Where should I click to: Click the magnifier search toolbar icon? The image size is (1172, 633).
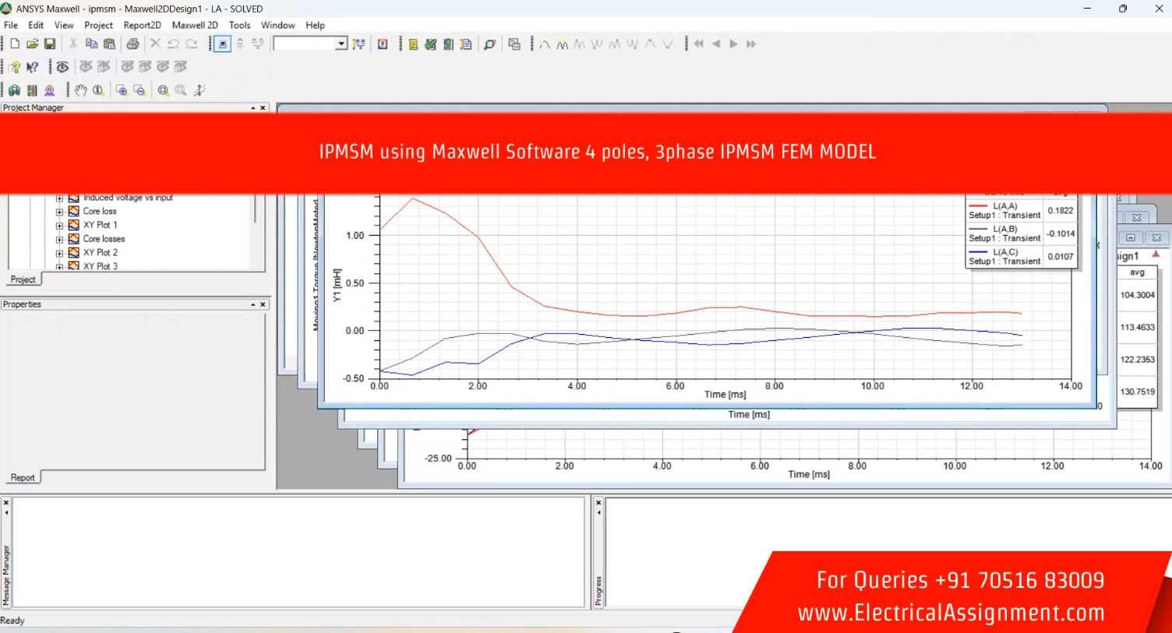(x=489, y=44)
